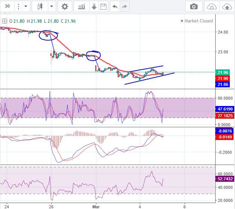This screenshot has width=235, height=209.
Task: Click the 24 date axis label
Action: [7, 207]
